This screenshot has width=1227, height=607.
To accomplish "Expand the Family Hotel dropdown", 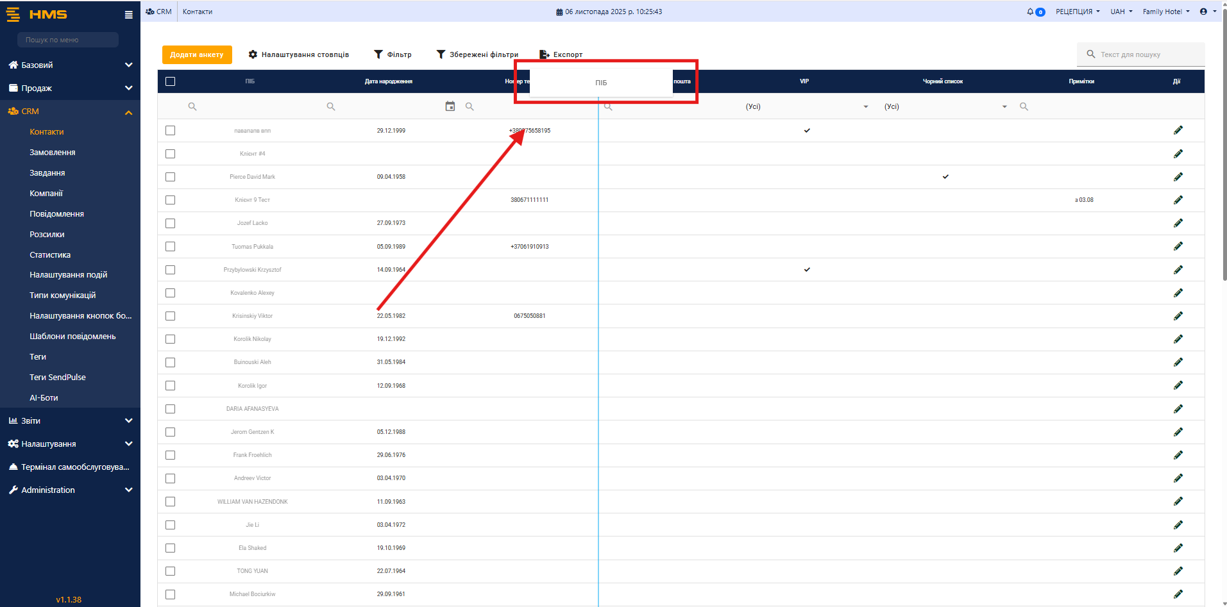I will [x=1165, y=12].
